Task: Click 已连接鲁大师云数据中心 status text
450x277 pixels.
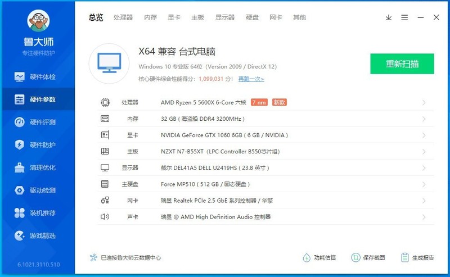Action: 131,257
